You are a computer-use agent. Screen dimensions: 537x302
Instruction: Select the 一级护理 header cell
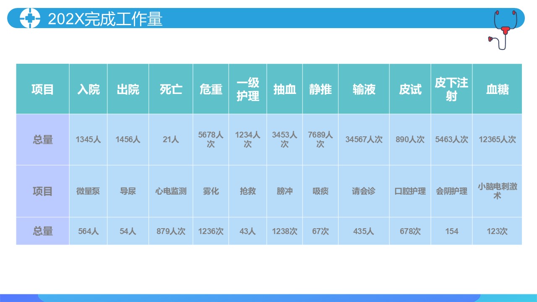248,89
